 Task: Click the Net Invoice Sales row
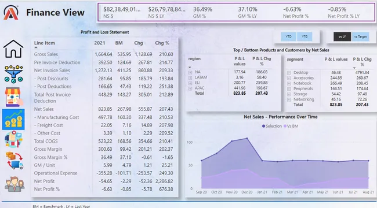click(x=104, y=70)
